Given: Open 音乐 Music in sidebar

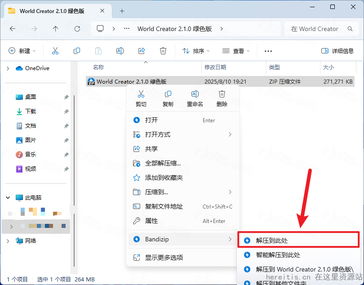Looking at the screenshot, I should 26,155.
